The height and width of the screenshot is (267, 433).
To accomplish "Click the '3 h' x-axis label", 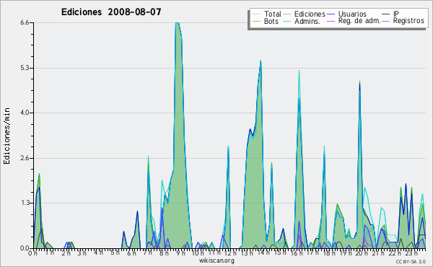I will point(82,253).
